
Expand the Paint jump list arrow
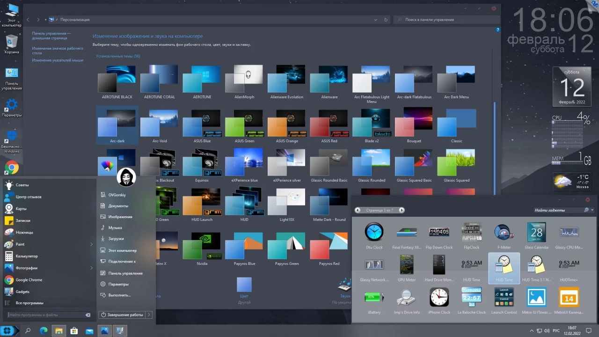[x=91, y=244]
